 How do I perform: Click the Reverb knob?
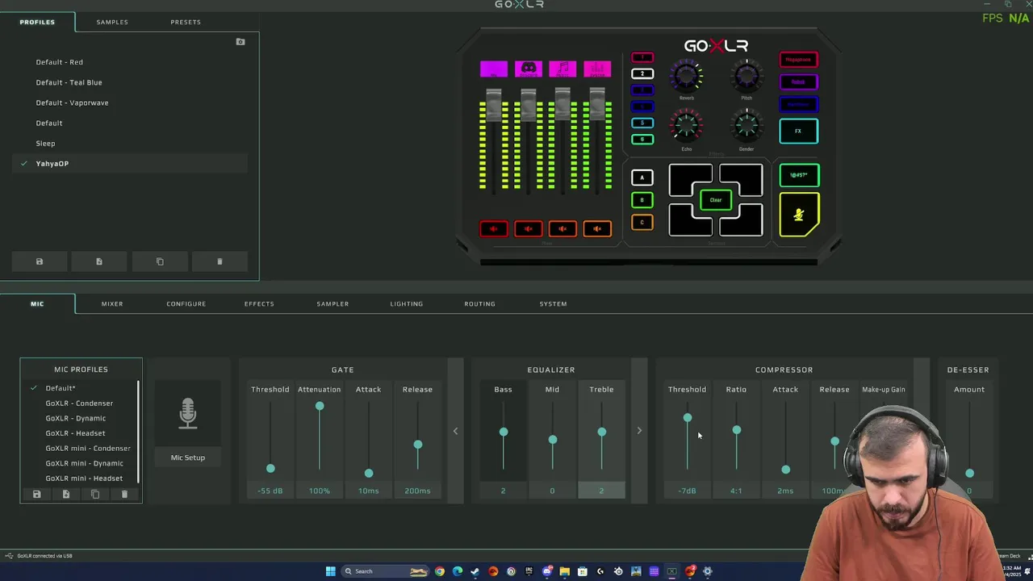tap(686, 77)
